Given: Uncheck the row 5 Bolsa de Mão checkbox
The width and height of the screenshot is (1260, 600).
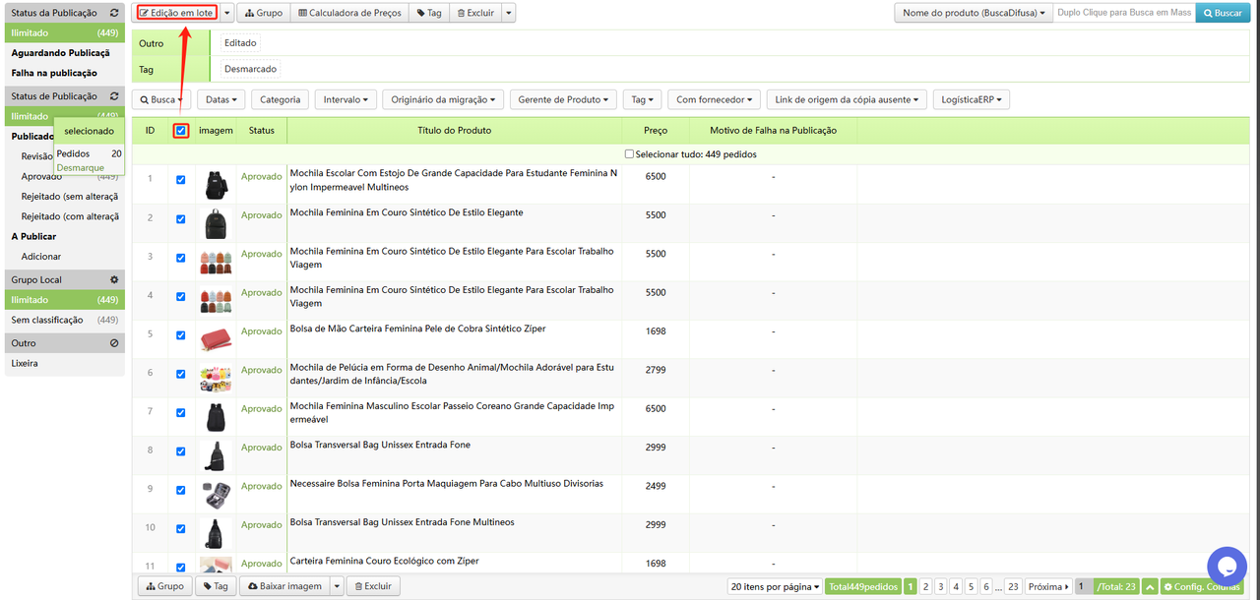Looking at the screenshot, I should click(180, 335).
